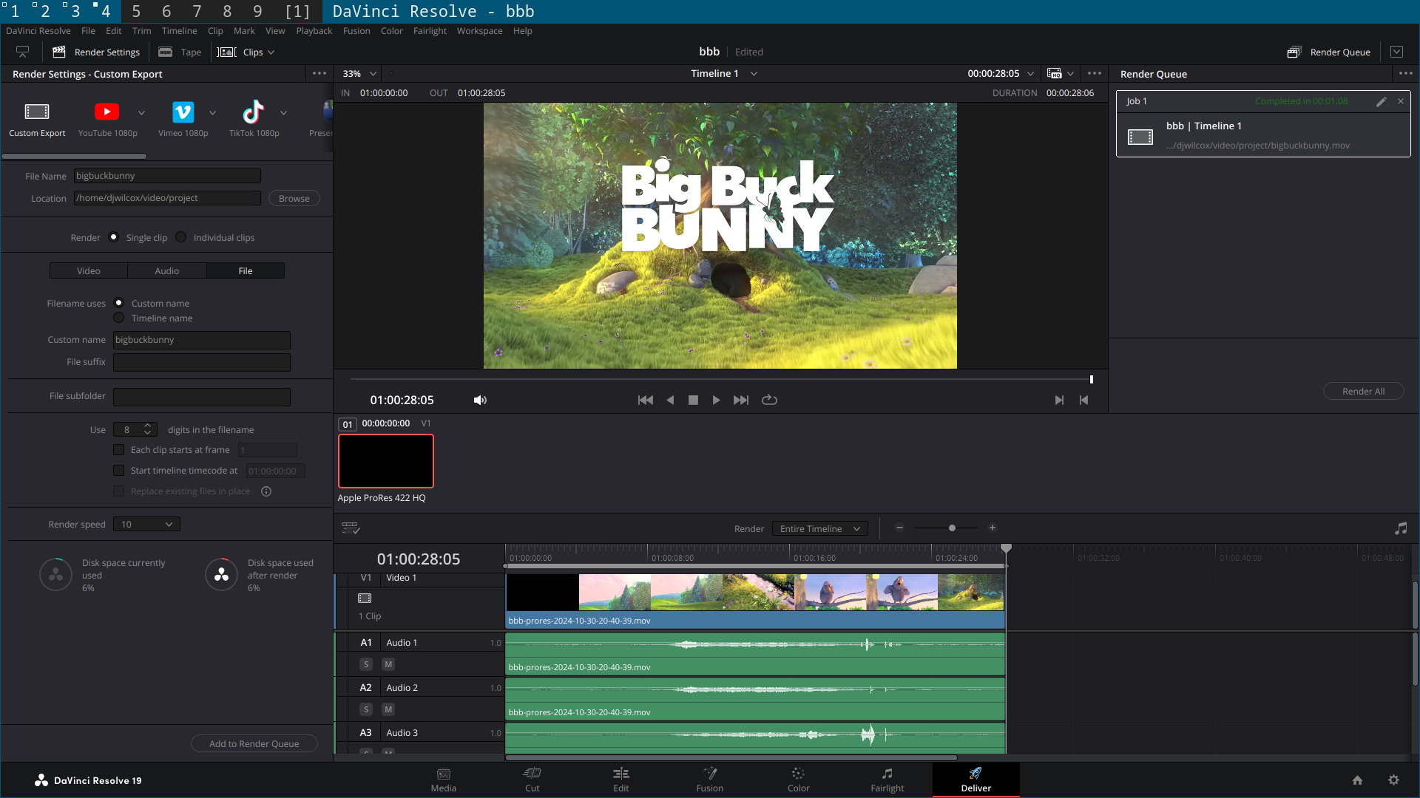Image resolution: width=1420 pixels, height=798 pixels.
Task: Open the Playback menu
Action: tap(314, 31)
